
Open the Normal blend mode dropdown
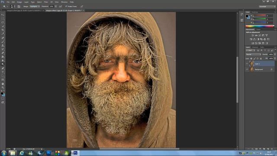(x=253, y=55)
